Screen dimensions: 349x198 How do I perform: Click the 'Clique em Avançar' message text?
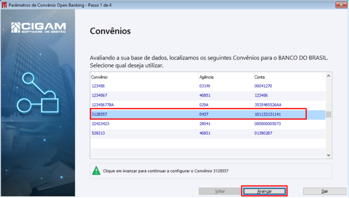(166, 171)
